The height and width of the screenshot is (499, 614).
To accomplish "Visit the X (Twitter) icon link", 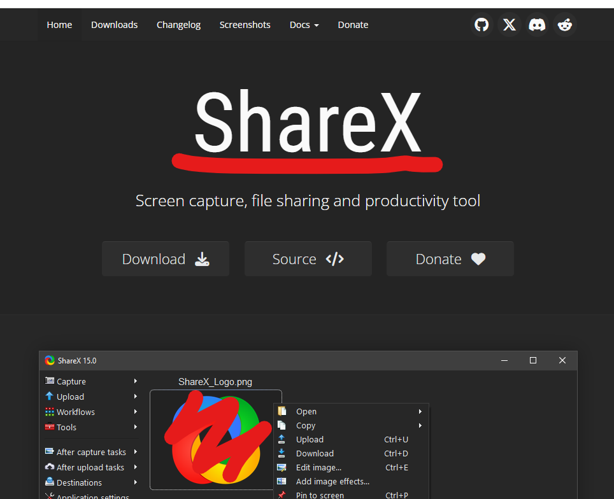I will [509, 25].
